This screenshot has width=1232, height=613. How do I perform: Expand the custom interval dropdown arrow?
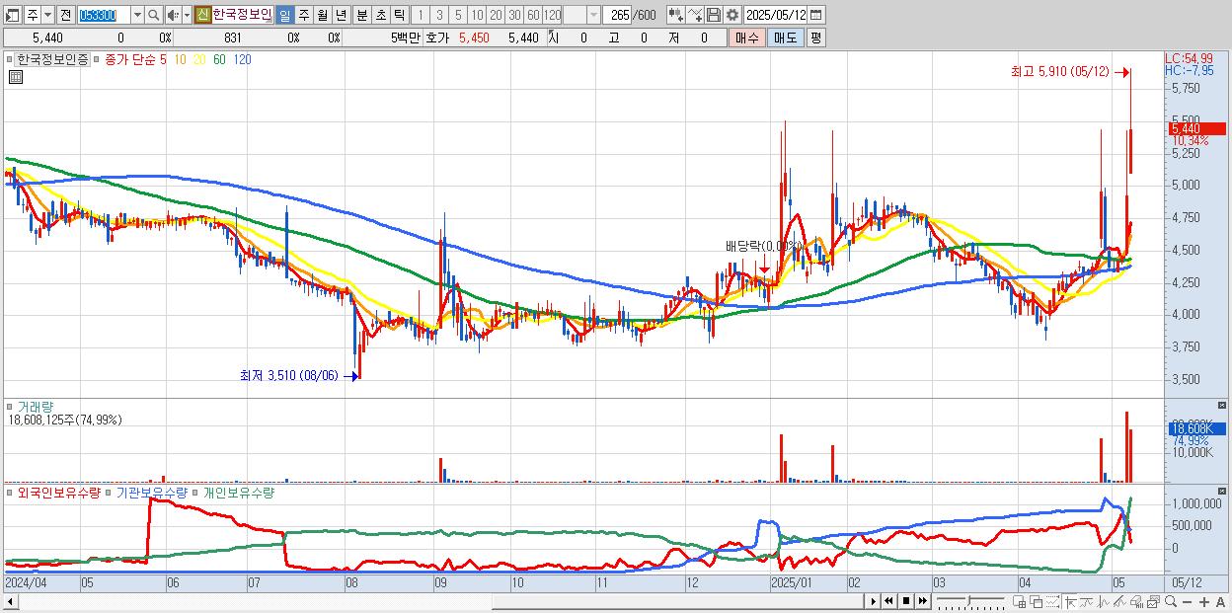[593, 15]
